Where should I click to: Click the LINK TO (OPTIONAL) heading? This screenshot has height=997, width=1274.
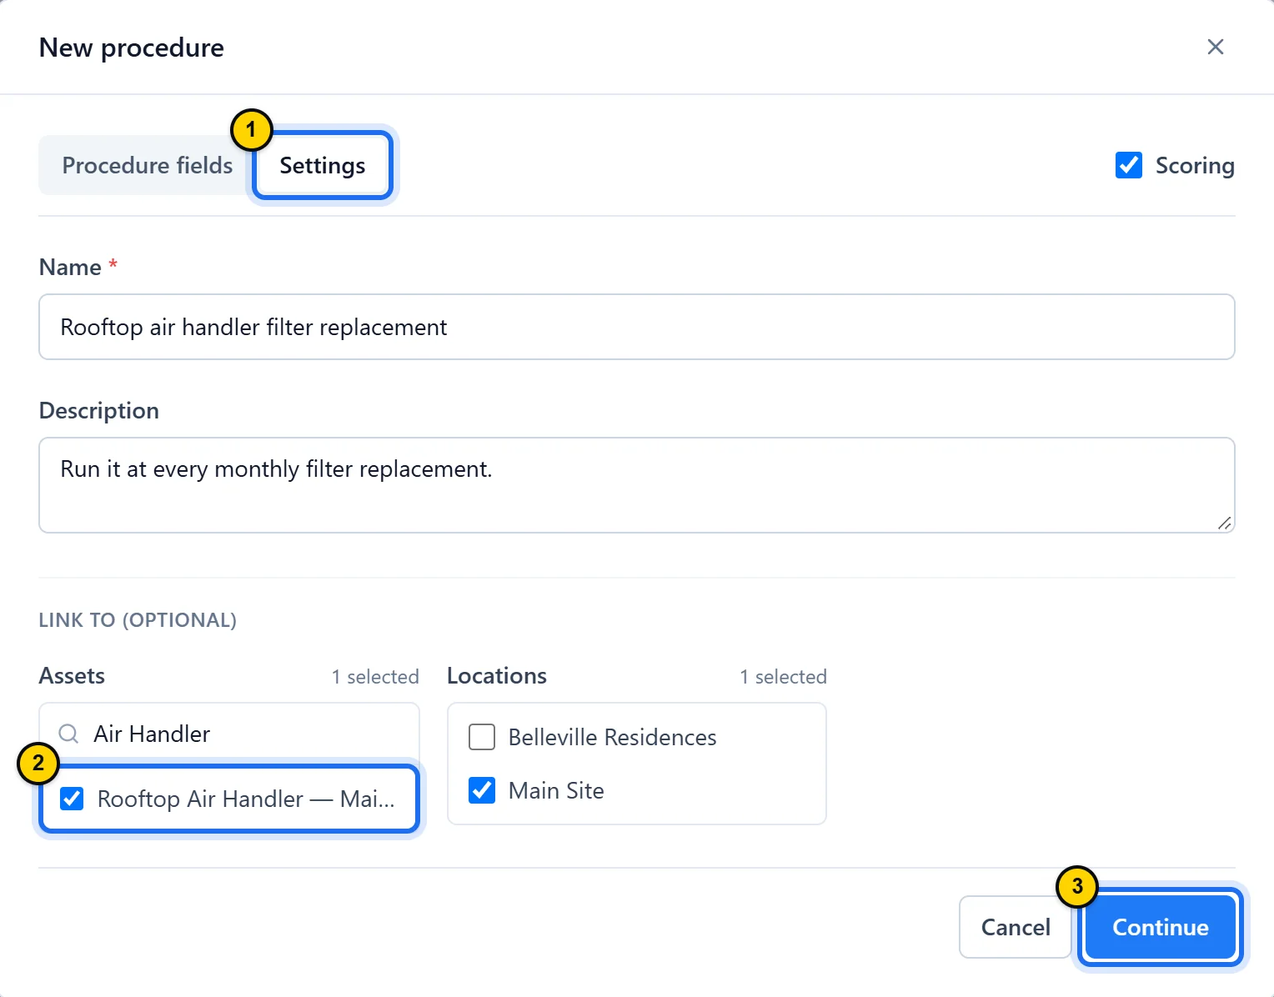pyautogui.click(x=138, y=620)
